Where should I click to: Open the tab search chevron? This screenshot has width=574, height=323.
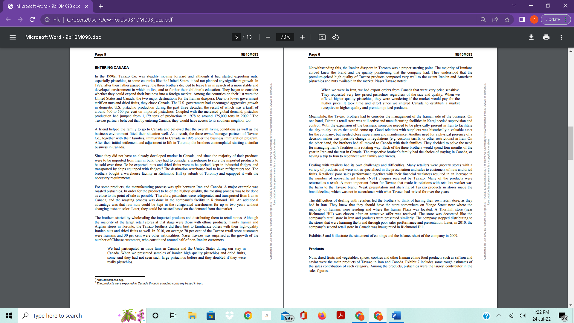514,5
